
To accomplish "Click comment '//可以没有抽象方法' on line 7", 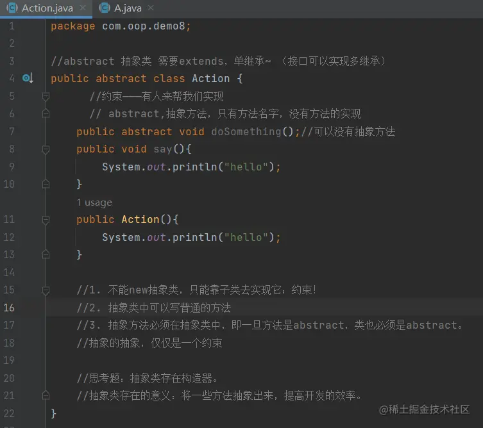I will click(348, 131).
